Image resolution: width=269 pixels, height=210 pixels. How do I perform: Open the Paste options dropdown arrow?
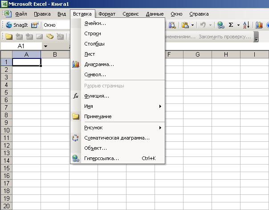[193, 25]
